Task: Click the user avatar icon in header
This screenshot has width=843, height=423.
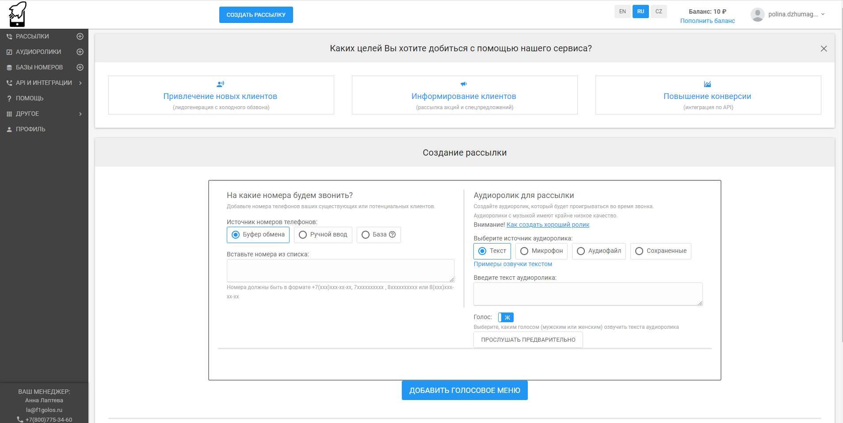Action: tap(758, 15)
